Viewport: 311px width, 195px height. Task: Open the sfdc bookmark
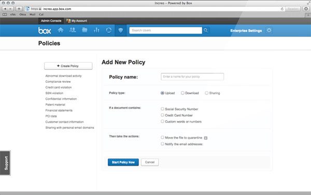tap(13, 14)
